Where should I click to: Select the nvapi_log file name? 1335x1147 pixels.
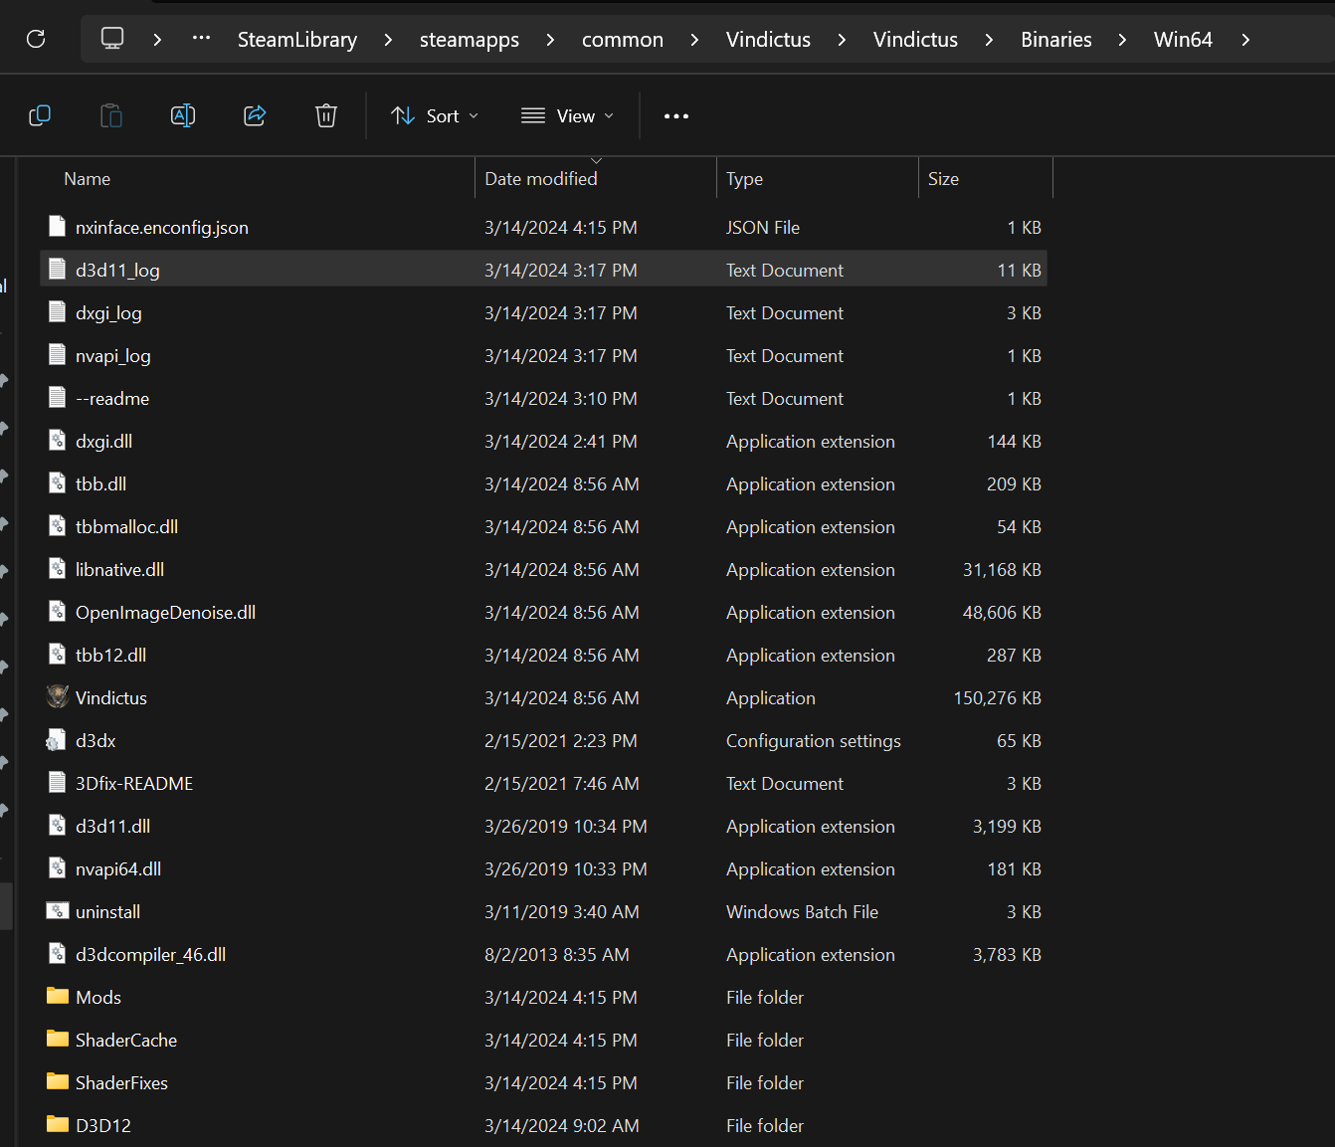(x=113, y=356)
